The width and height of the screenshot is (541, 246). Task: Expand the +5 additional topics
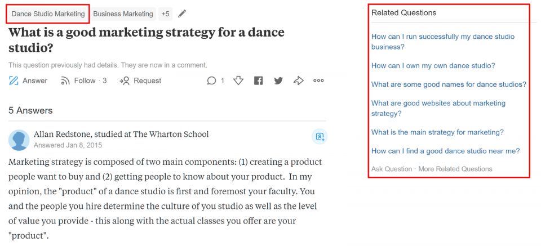(165, 14)
